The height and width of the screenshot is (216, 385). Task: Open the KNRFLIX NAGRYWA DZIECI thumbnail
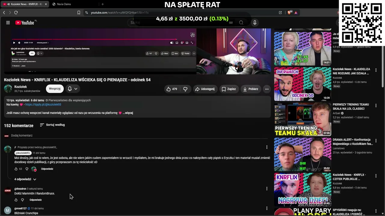tap(303, 190)
